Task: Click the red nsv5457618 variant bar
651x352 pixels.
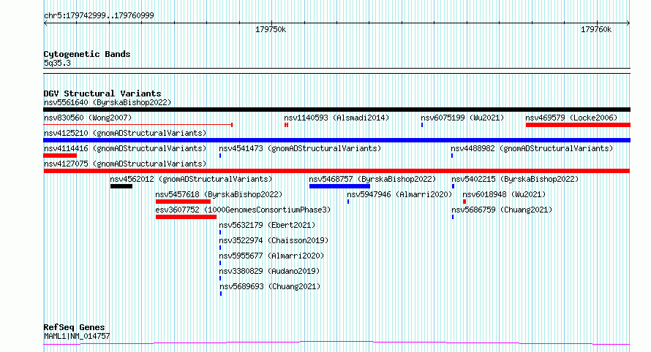Action: pyautogui.click(x=183, y=202)
